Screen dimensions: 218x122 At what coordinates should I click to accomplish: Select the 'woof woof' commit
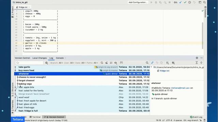(82, 97)
